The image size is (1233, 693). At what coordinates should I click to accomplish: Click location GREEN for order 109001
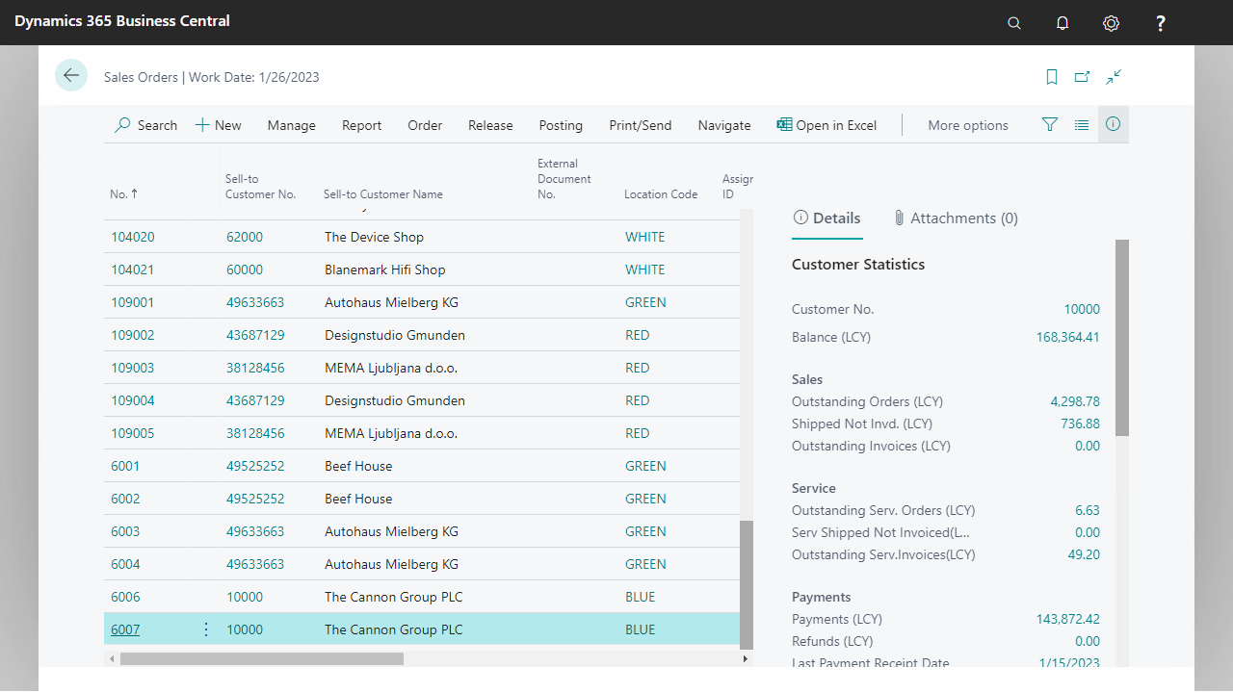[645, 302]
